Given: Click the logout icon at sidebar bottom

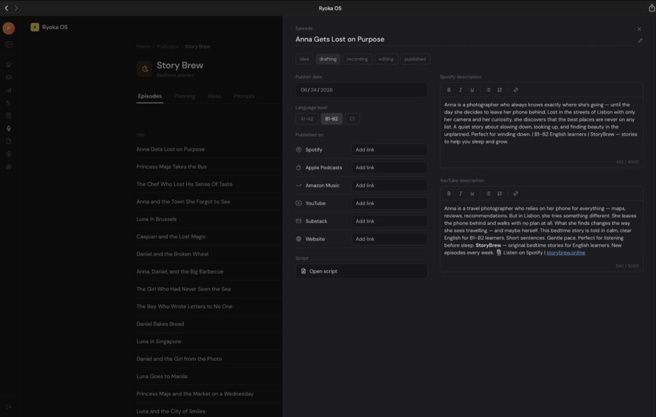Looking at the screenshot, I should point(9,407).
